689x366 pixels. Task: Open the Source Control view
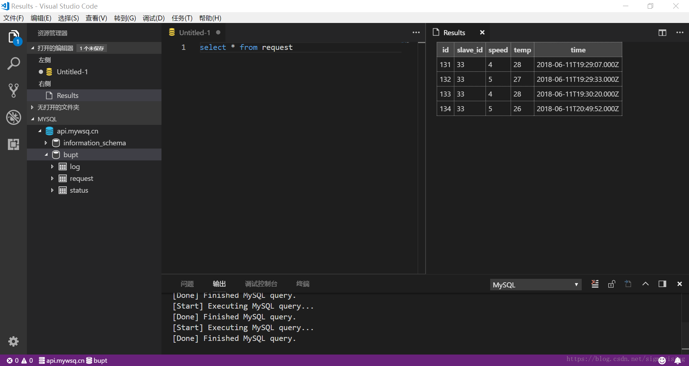pos(14,90)
